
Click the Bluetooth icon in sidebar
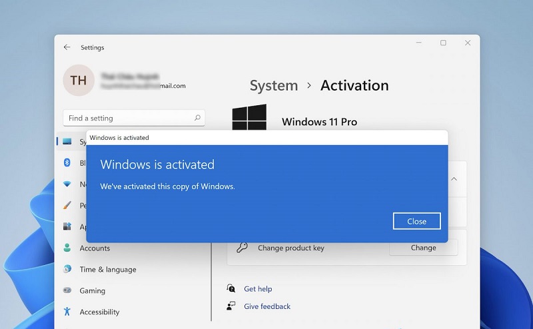(67, 163)
